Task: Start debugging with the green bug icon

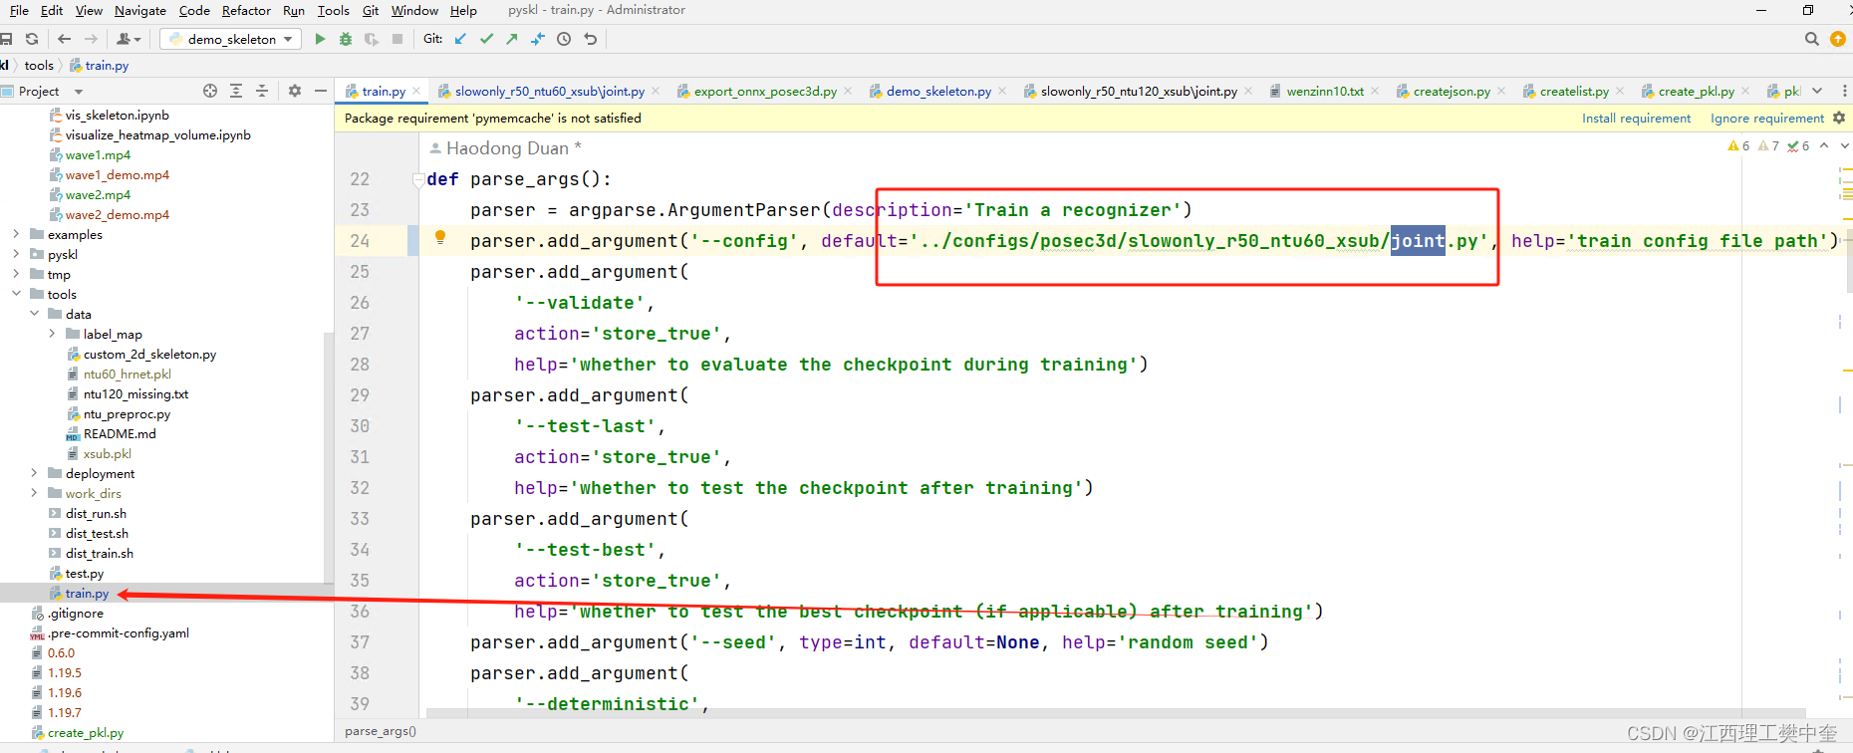Action: [x=346, y=39]
